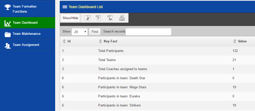Export the table as XLS
Image resolution: width=255 pixels, height=111 pixels.
pos(110,18)
